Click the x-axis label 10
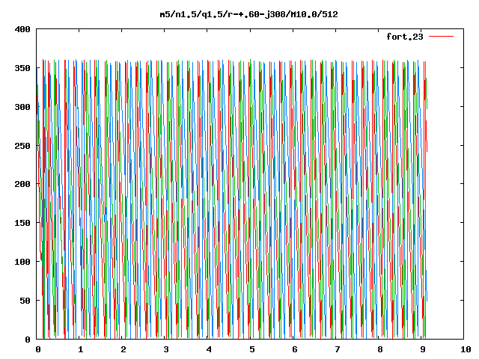The image size is (479, 359). click(466, 349)
